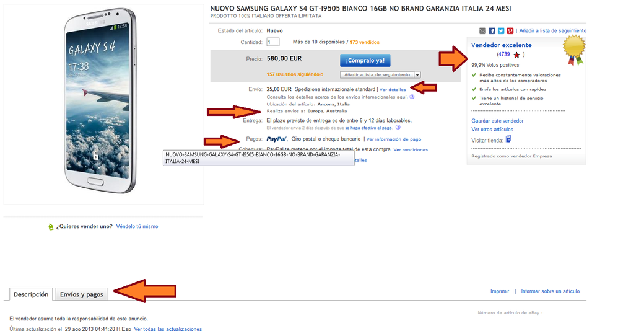Click the Cantidad quantity field

click(x=272, y=42)
